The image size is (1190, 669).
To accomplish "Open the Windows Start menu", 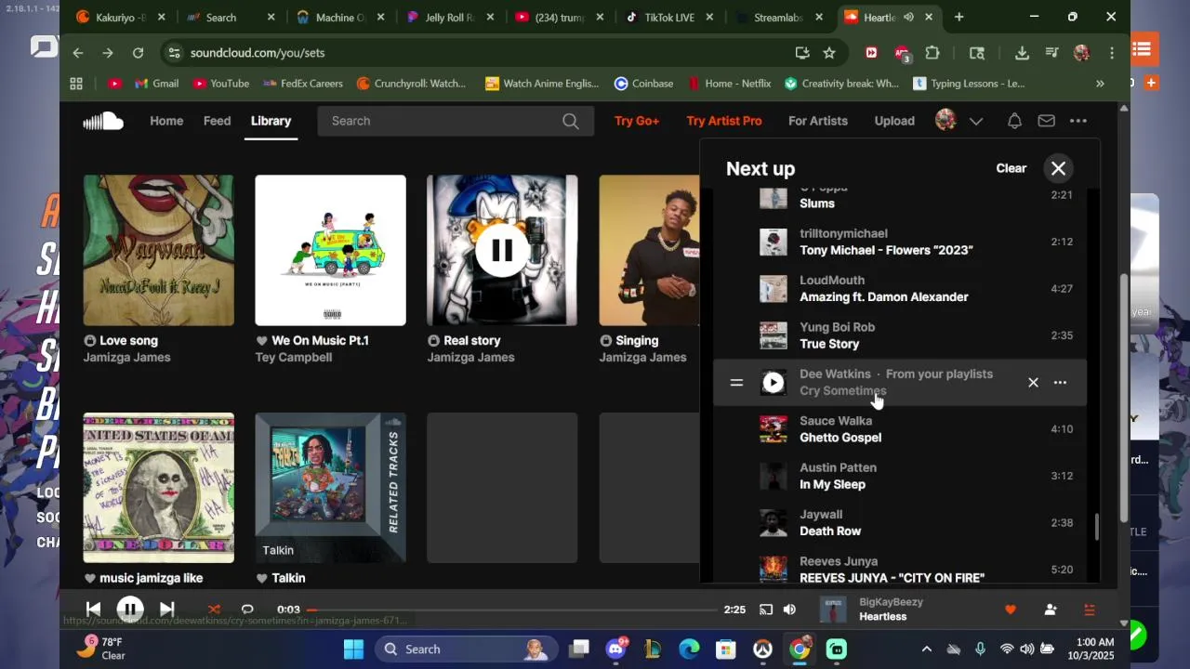I will (x=354, y=649).
